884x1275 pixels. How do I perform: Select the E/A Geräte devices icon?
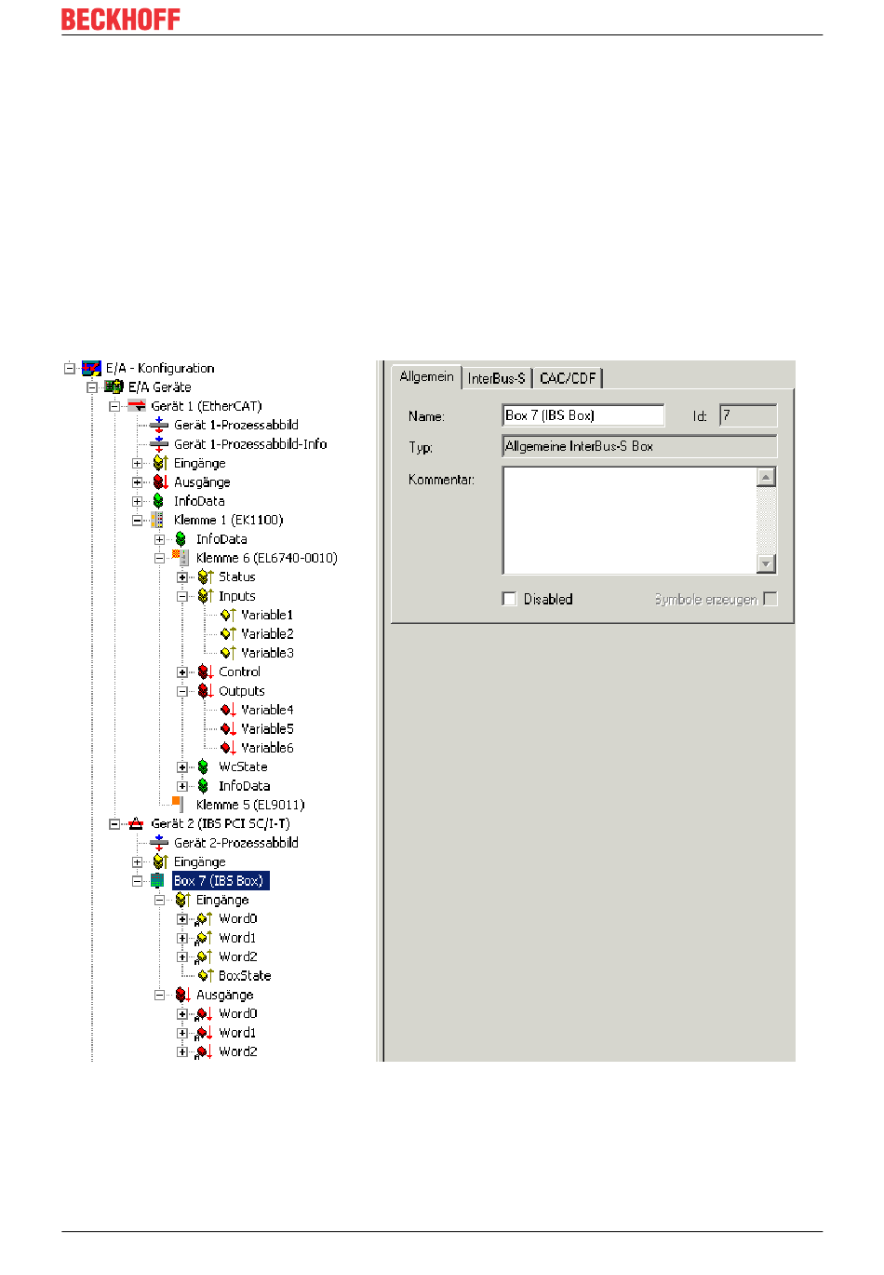pos(114,387)
